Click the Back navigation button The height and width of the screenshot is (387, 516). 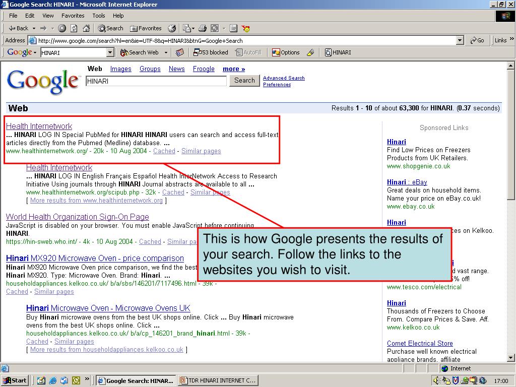[19, 28]
